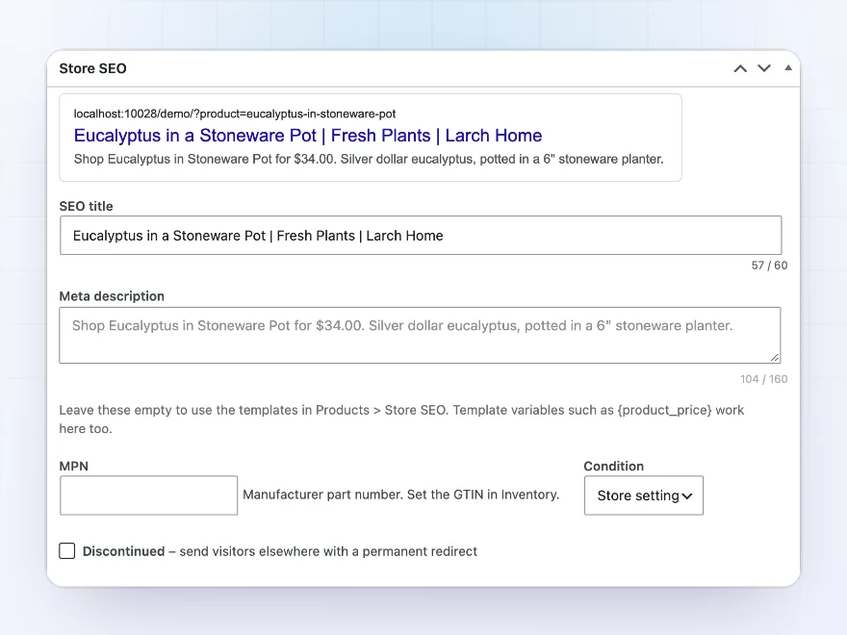Click the MPN label

point(73,466)
